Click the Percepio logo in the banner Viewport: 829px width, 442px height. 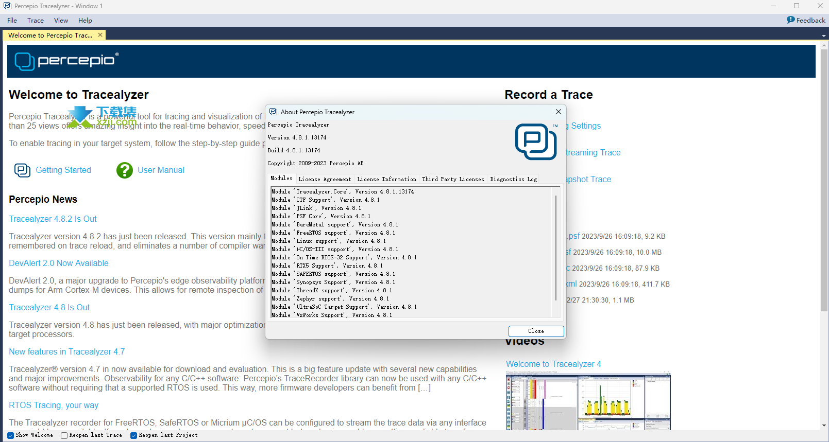tap(67, 61)
